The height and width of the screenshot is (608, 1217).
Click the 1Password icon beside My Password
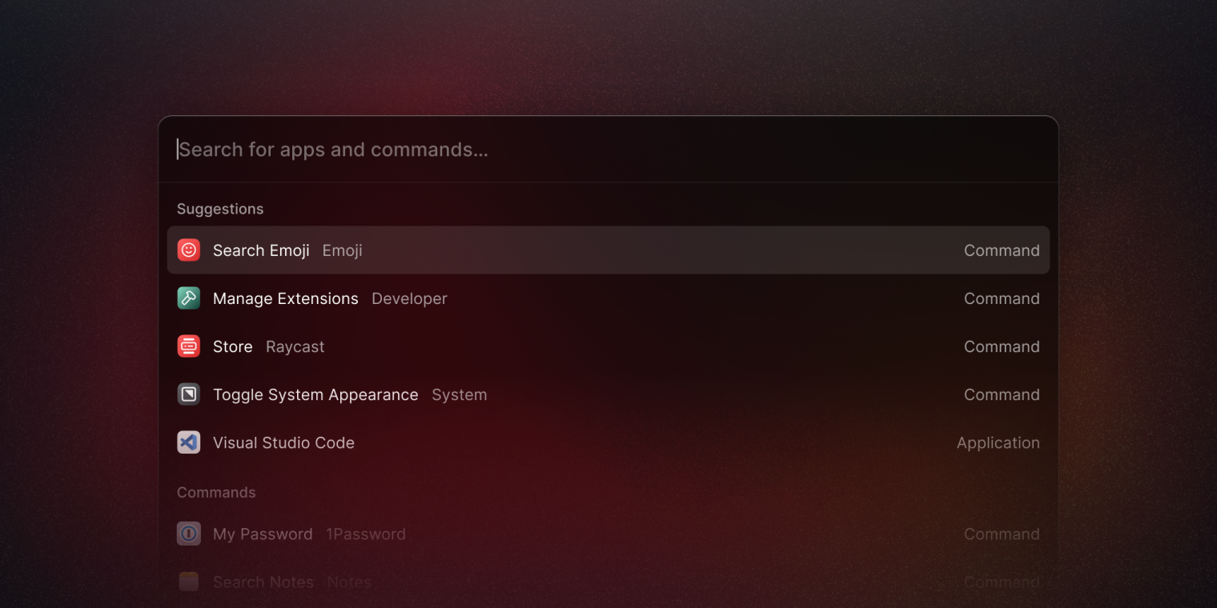[x=188, y=534]
